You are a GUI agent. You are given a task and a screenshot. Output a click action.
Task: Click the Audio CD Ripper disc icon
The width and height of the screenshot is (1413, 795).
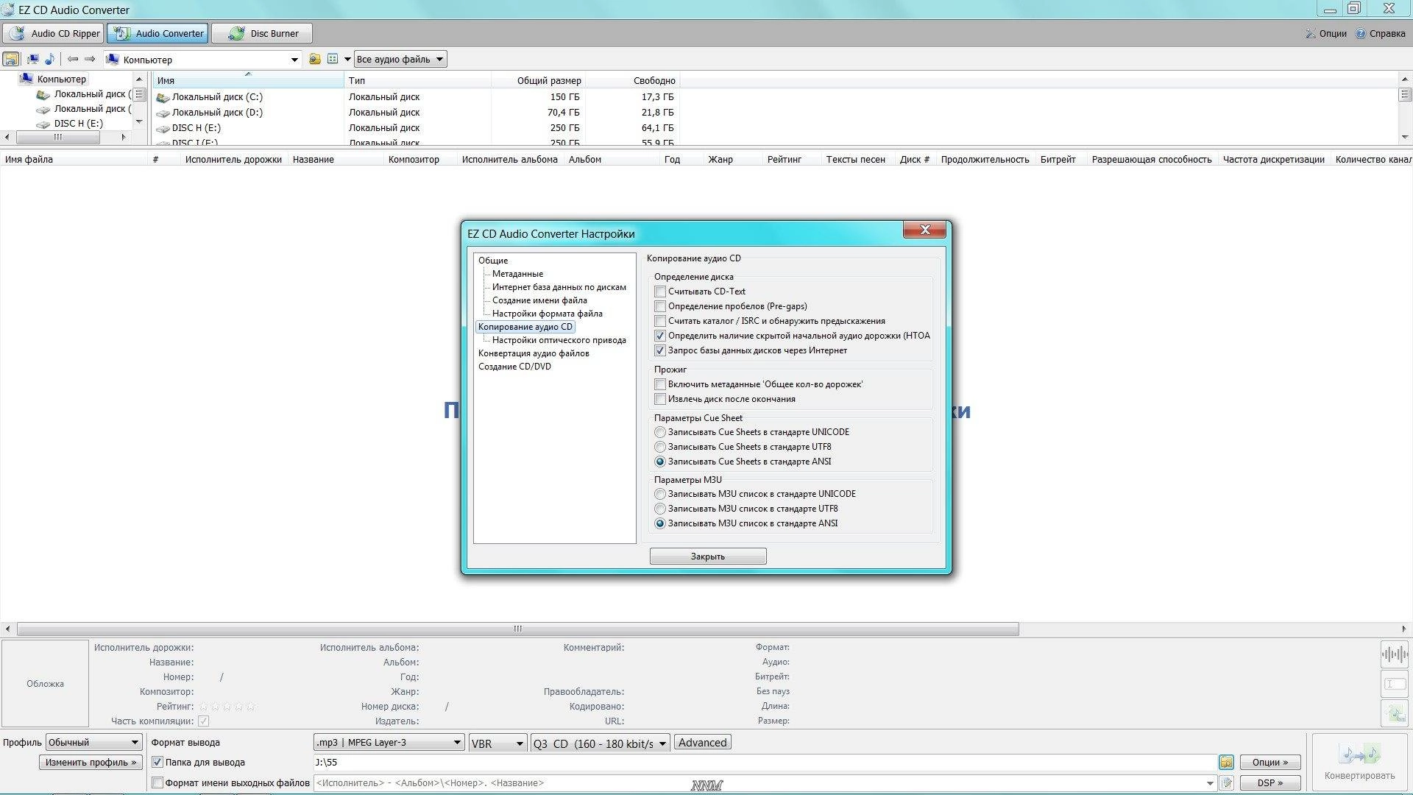tap(17, 33)
